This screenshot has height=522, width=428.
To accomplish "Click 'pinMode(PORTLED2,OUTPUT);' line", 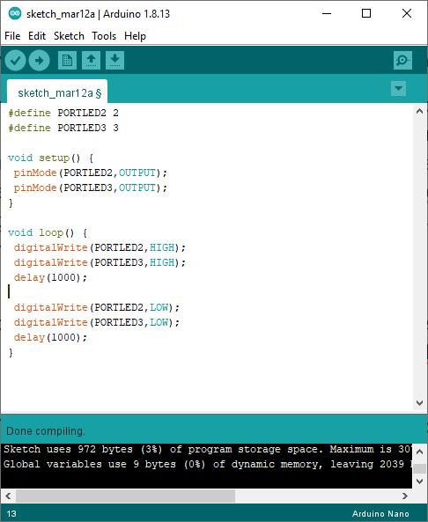I will [x=90, y=173].
